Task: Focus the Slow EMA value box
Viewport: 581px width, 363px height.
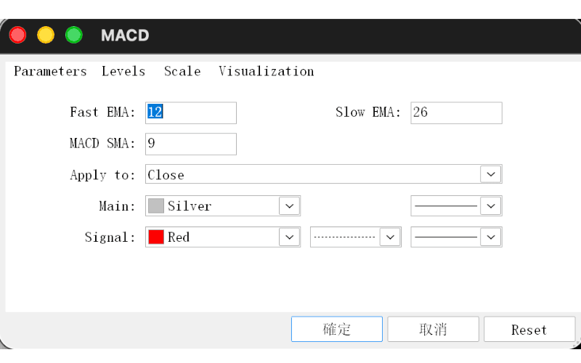Action: [x=456, y=113]
